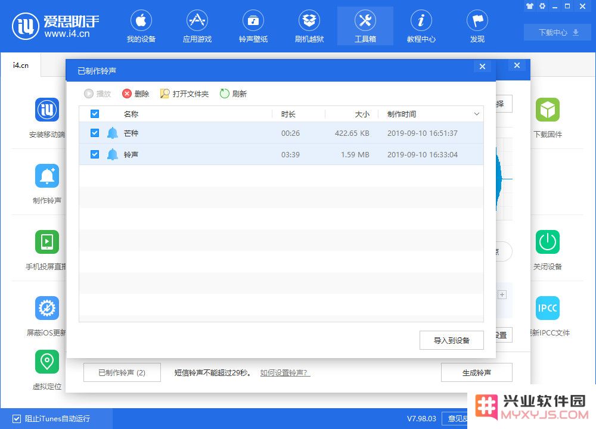This screenshot has width=596, height=429.
Task: Open the 铃声壁纸 section
Action: 253,26
